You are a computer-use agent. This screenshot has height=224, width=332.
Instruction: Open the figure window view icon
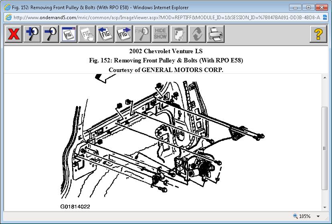click(x=69, y=34)
